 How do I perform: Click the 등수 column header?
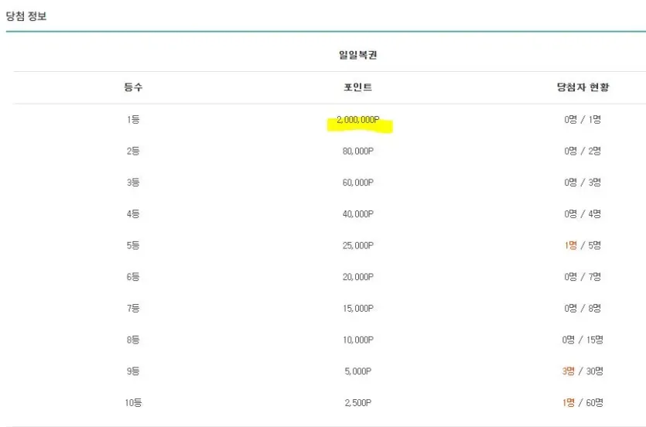pos(133,87)
